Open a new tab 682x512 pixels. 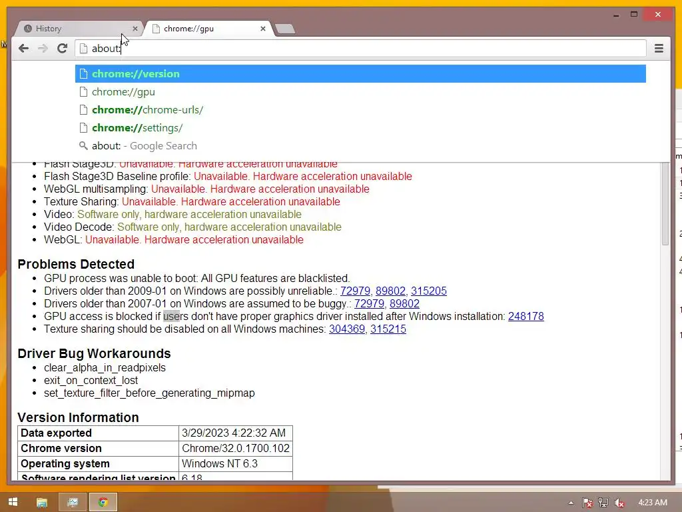click(x=285, y=29)
